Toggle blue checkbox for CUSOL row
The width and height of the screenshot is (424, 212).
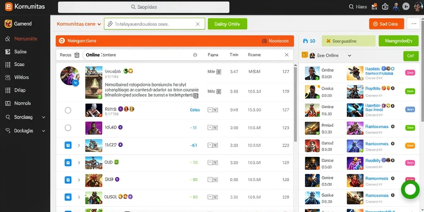(68, 197)
